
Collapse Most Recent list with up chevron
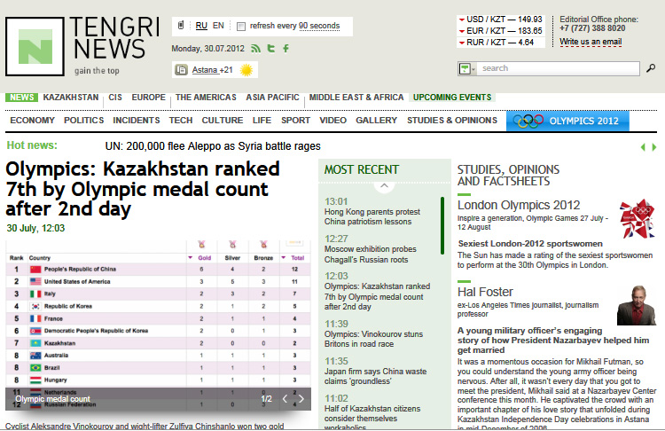(x=384, y=186)
